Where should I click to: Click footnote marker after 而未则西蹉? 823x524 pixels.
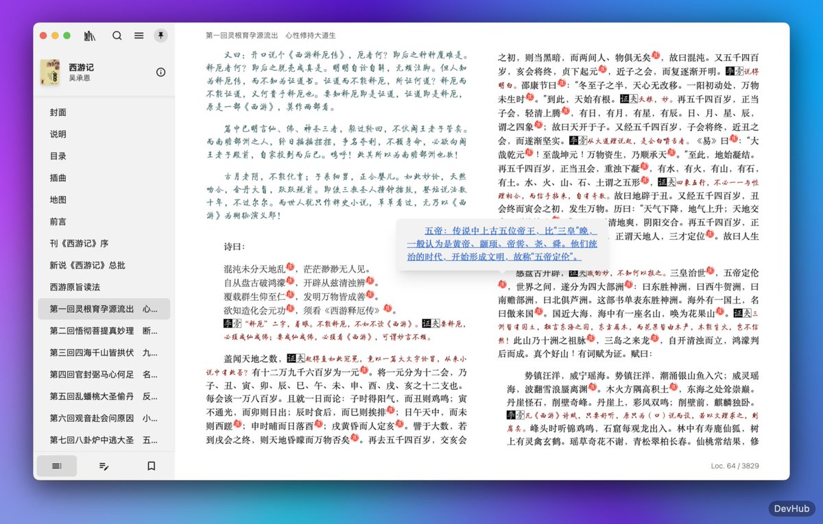pyautogui.click(x=237, y=423)
